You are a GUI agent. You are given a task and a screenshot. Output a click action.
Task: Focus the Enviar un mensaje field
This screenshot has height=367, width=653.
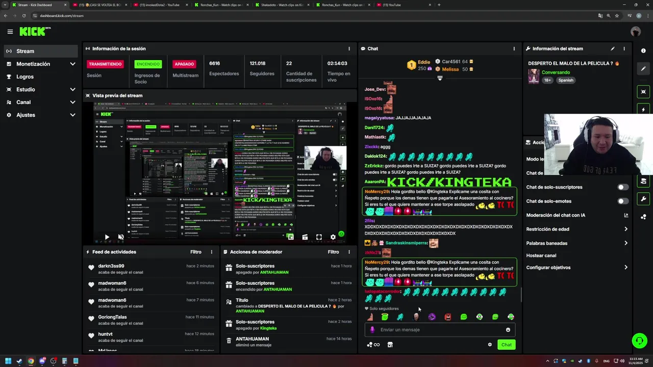439,330
